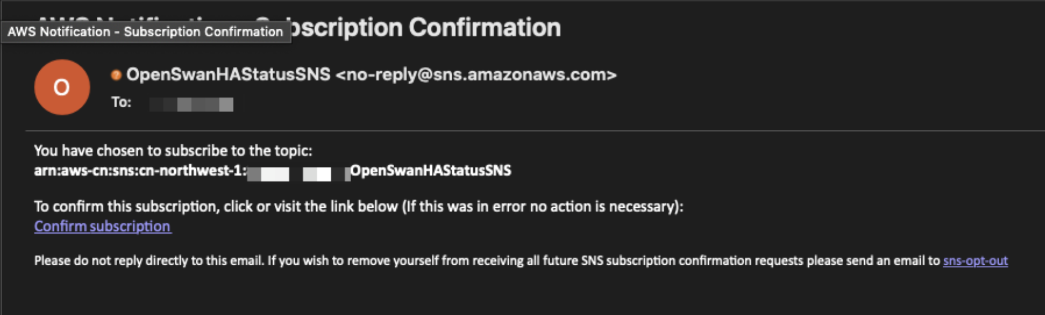Viewport: 1045px width, 315px height.
Task: Click the "If this was in error" parenthetical note
Action: click(x=542, y=207)
